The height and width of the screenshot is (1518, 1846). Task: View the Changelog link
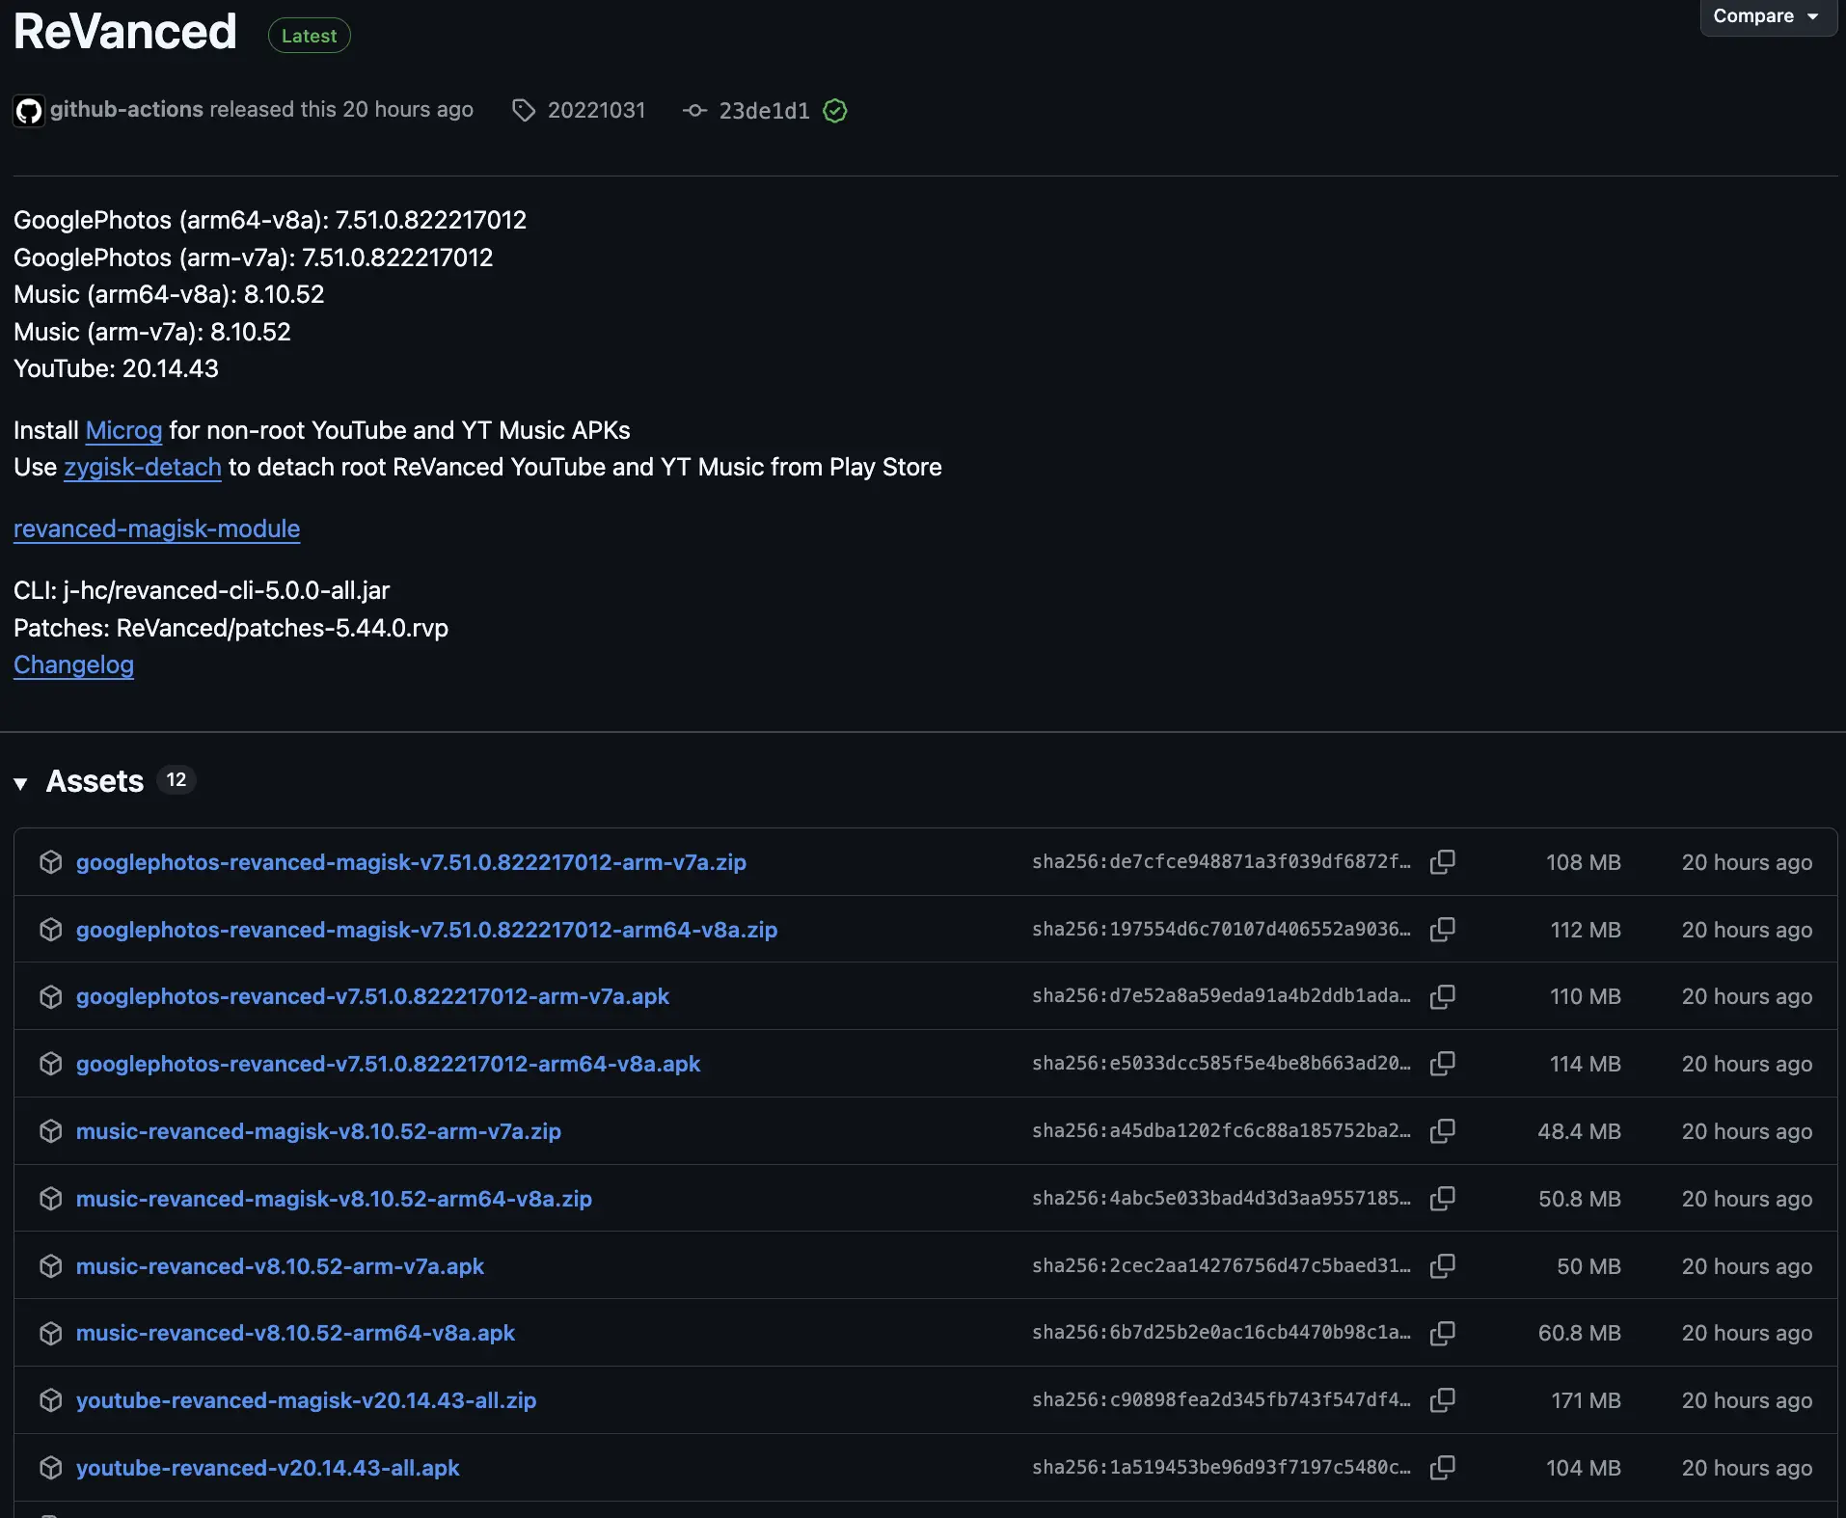(73, 665)
